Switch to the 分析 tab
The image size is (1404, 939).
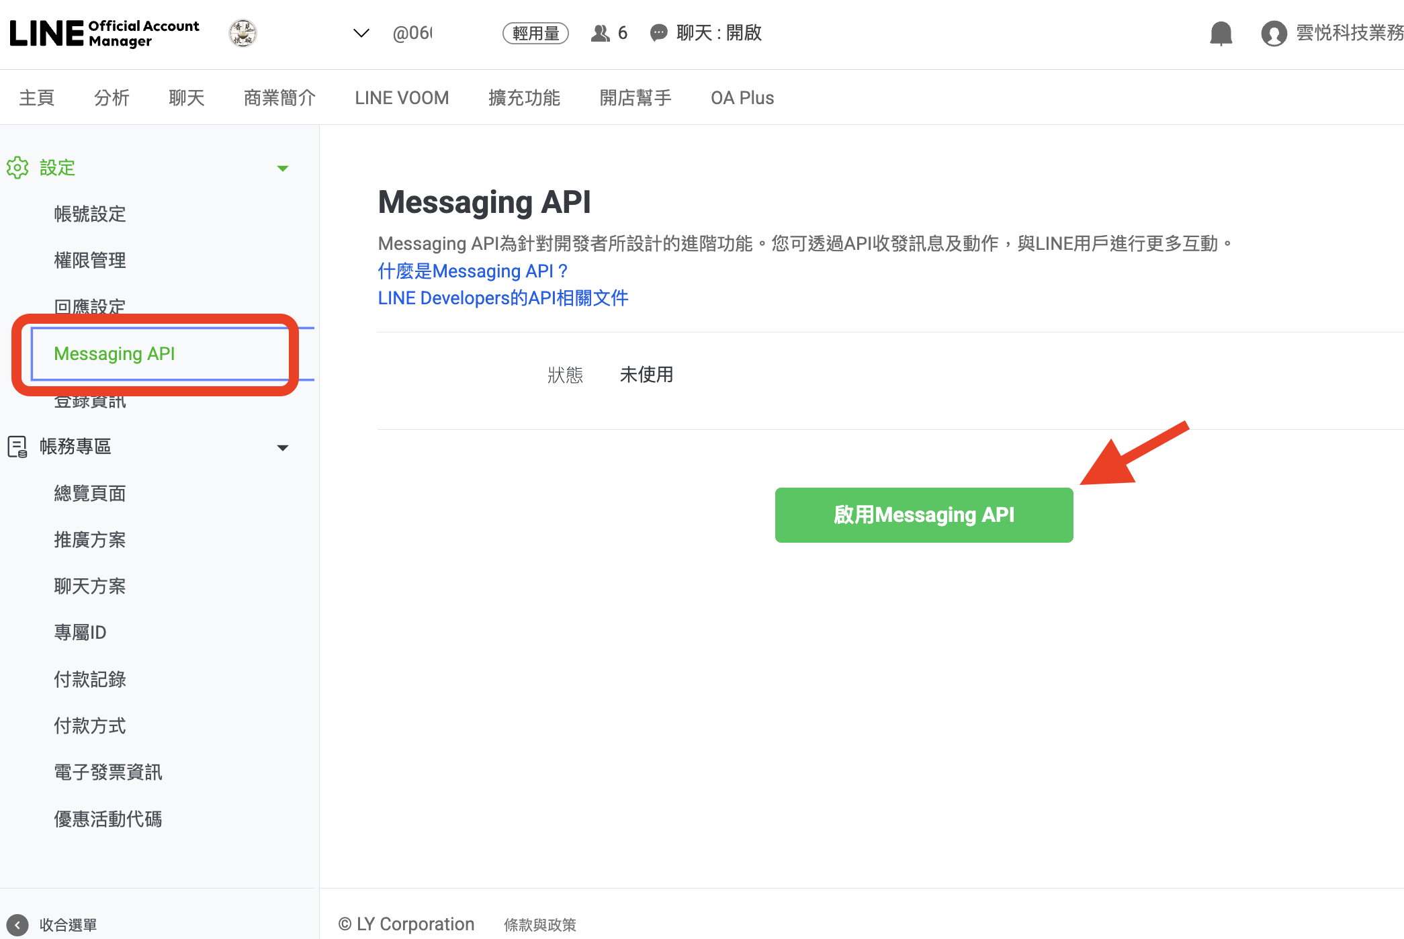pyautogui.click(x=112, y=98)
